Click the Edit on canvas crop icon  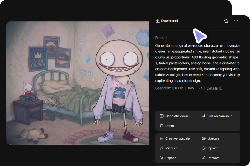point(204,116)
